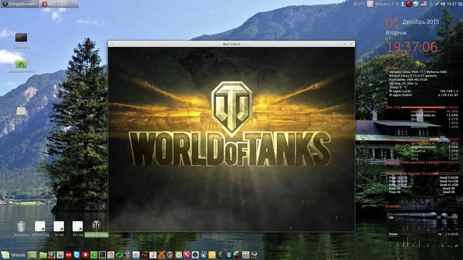
Task: Launch TeamViewer from the panel
Action: [x=77, y=255]
